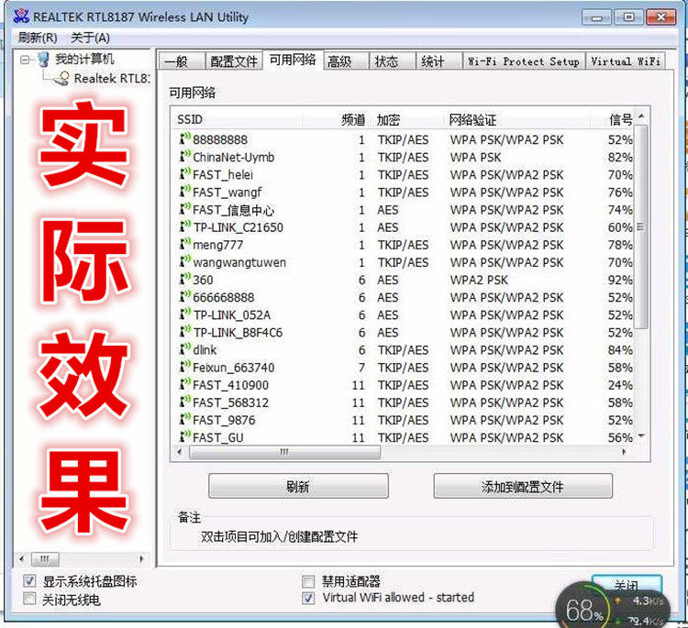Toggle 禁用适配器 checkbox
Image resolution: width=688 pixels, height=628 pixels.
(308, 581)
